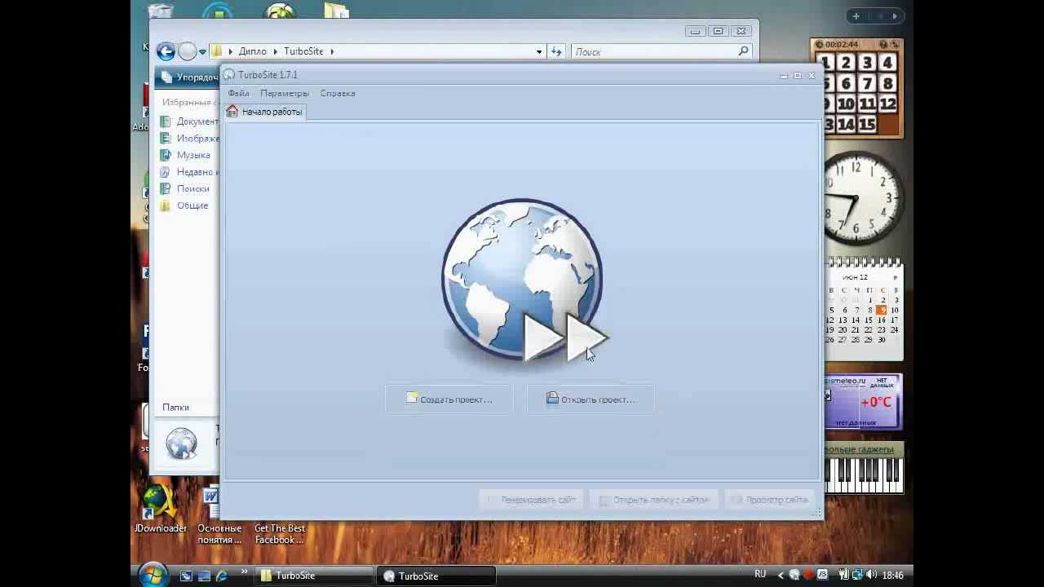Viewport: 1044px width, 587px height.
Task: Click the Открыть проект button
Action: 591,399
